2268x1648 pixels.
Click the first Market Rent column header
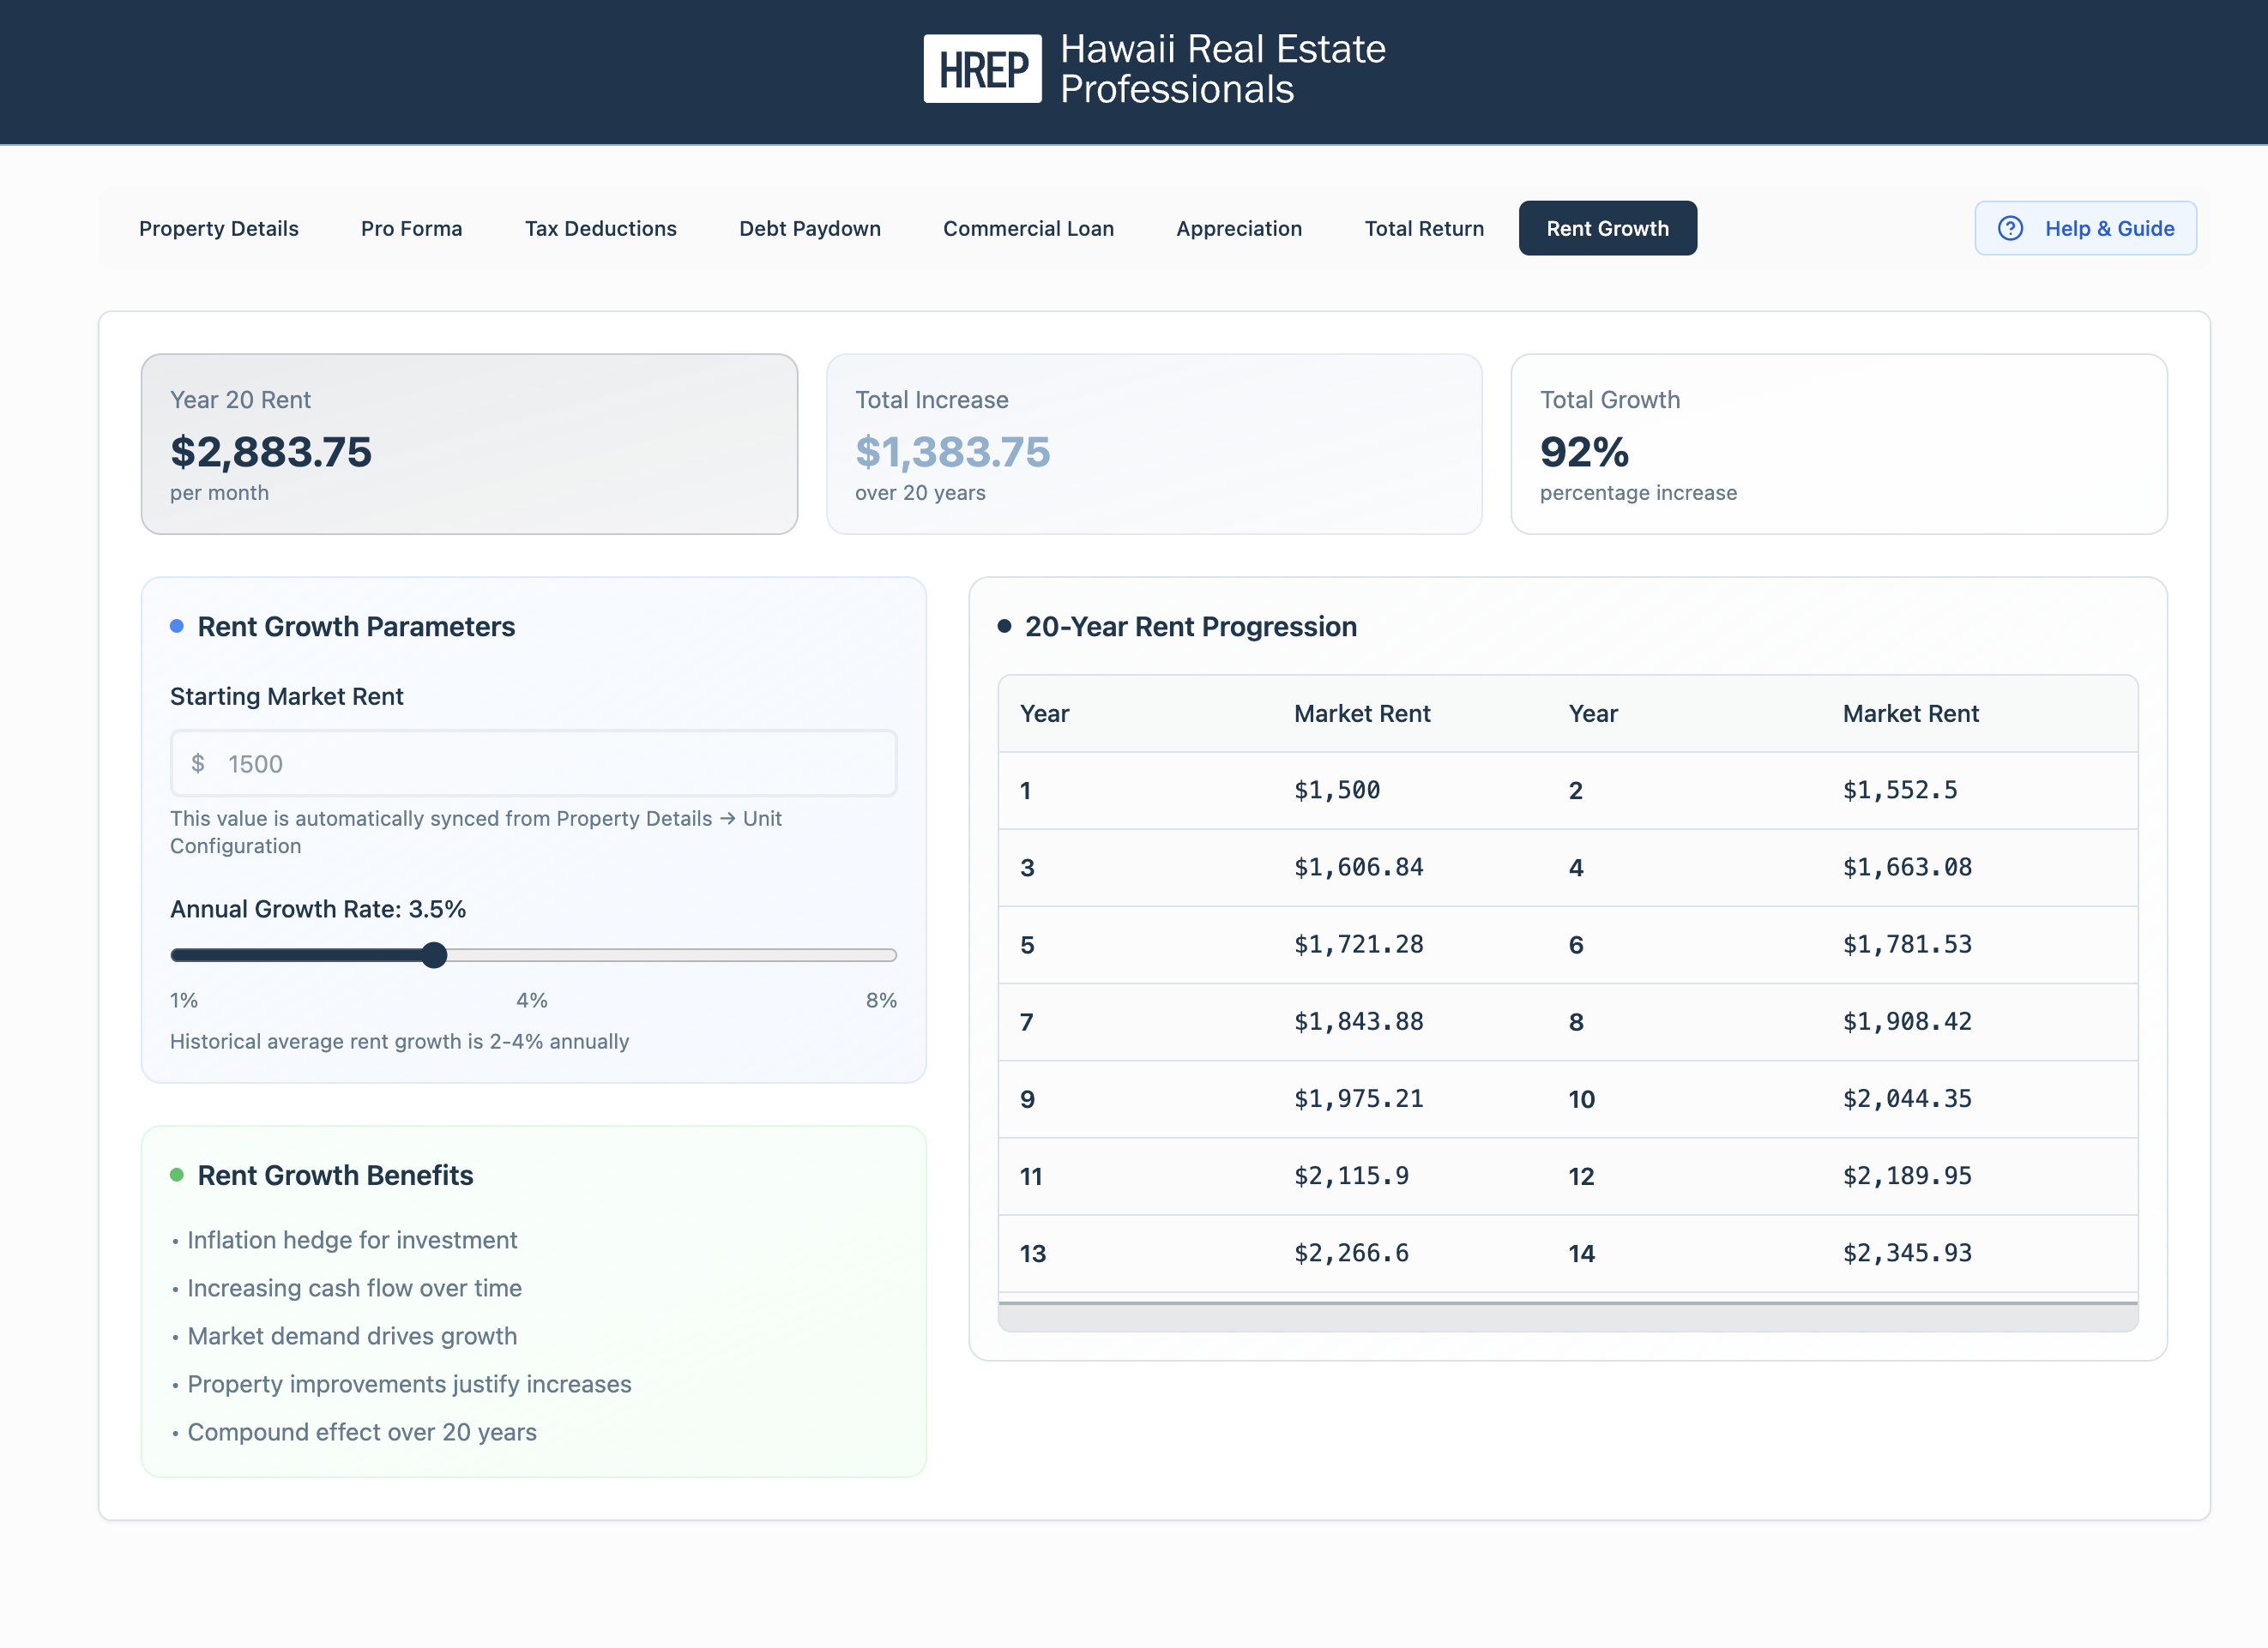[1362, 713]
